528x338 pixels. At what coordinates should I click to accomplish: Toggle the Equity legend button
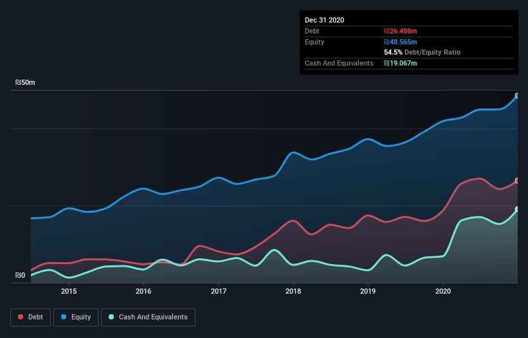click(76, 317)
